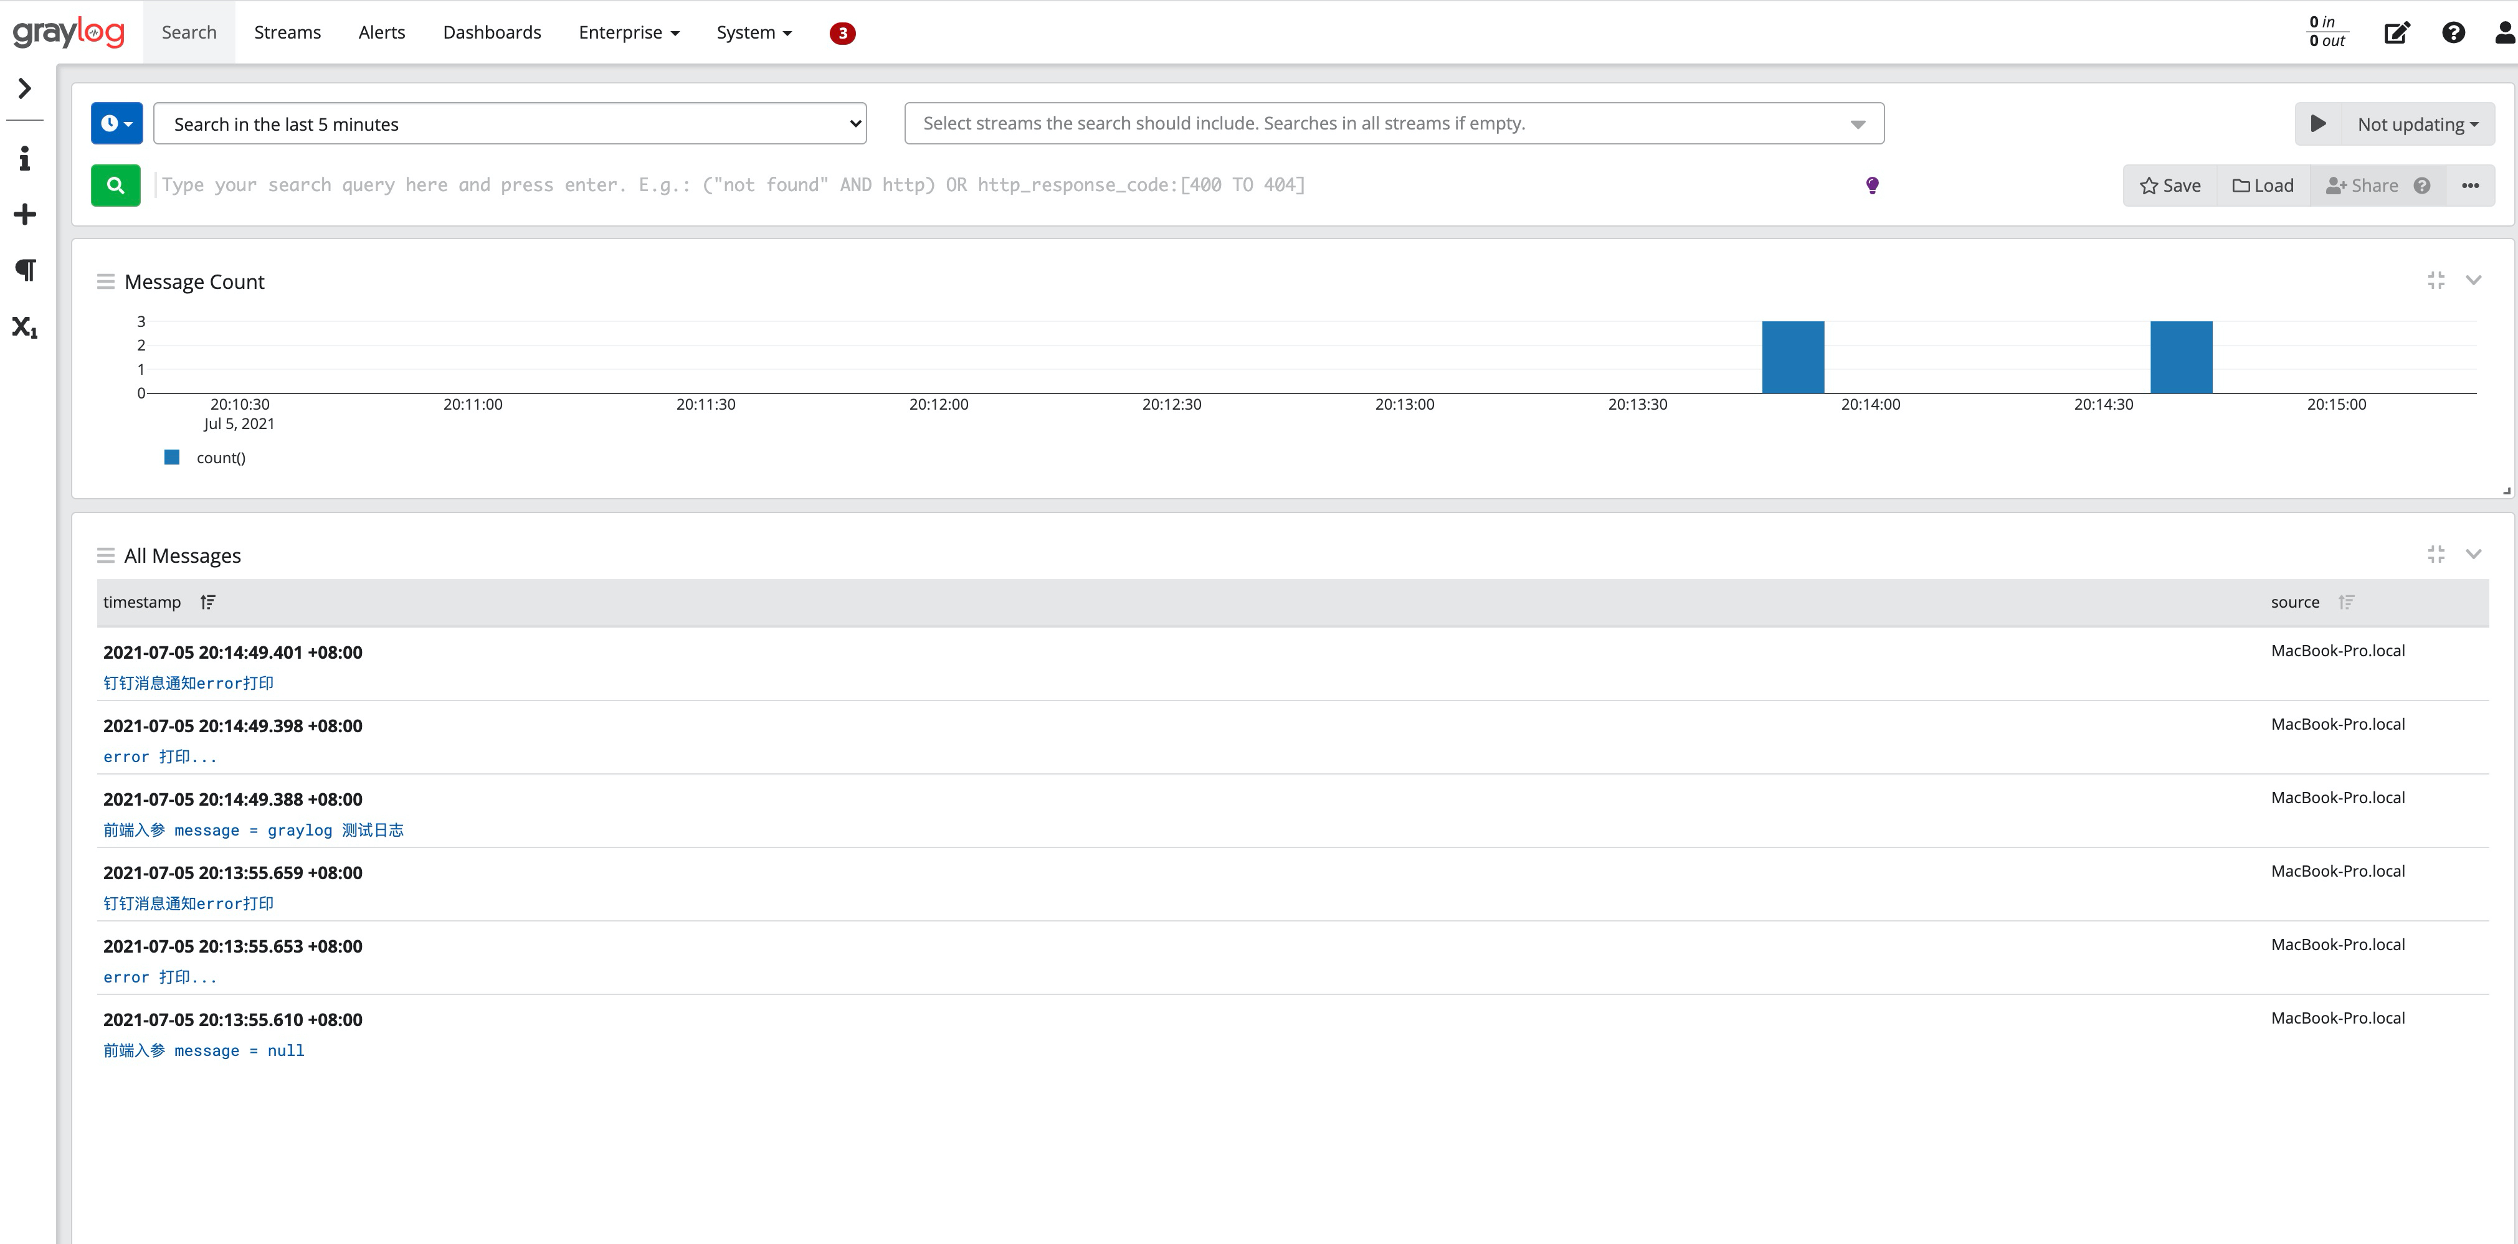This screenshot has width=2518, height=1244.
Task: Open Dashboards navigation item
Action: pyautogui.click(x=492, y=32)
